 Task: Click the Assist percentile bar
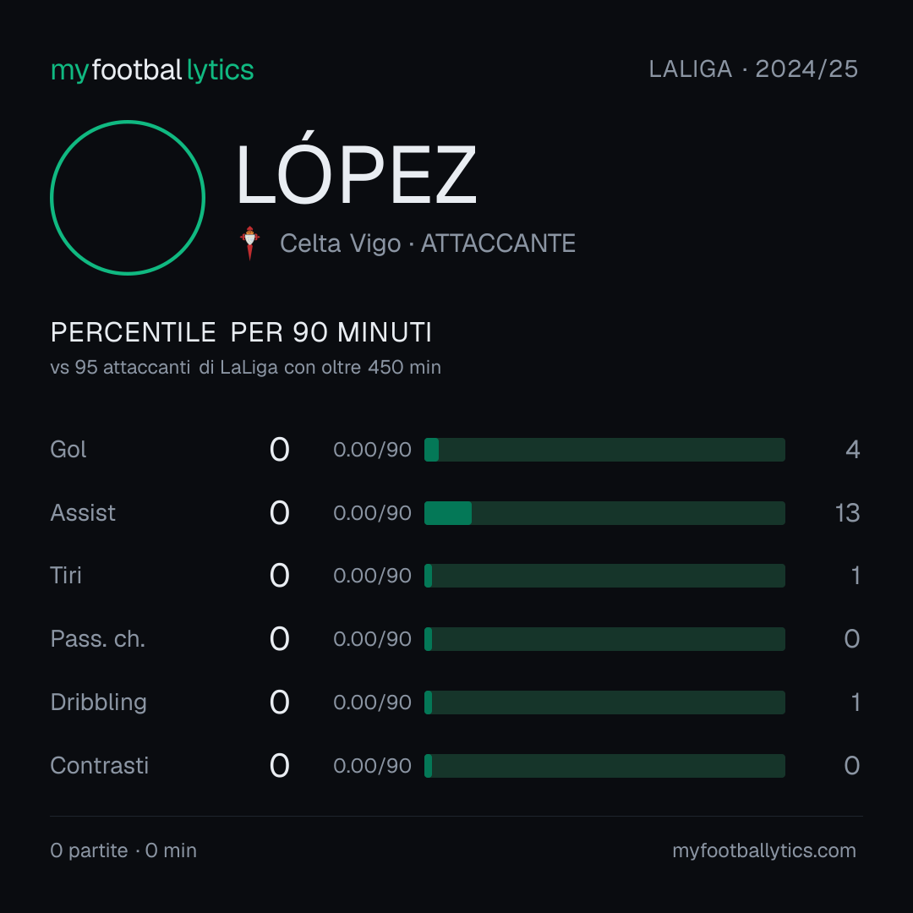tap(604, 513)
